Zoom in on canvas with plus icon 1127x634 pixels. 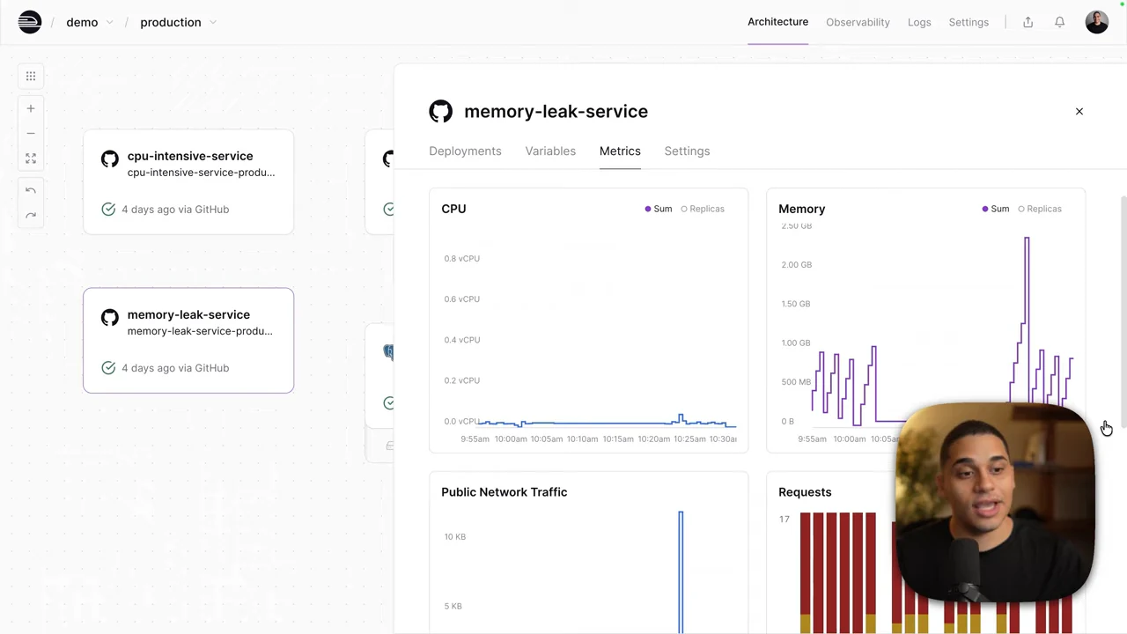(x=31, y=108)
